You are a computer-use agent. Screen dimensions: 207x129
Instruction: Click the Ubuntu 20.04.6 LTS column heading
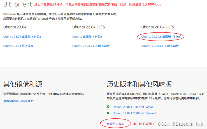point(158,27)
